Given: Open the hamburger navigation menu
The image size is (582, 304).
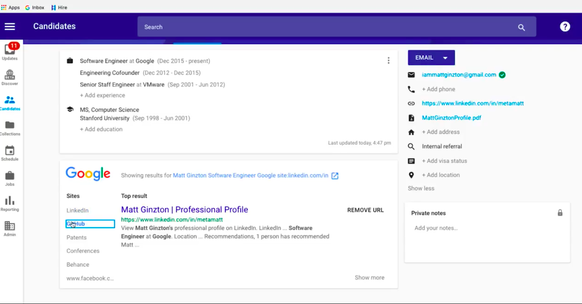Looking at the screenshot, I should point(10,26).
